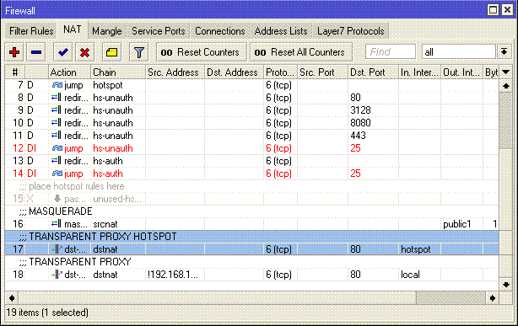Add a new NAT rule with plus icon
The width and height of the screenshot is (518, 326).
pyautogui.click(x=14, y=52)
